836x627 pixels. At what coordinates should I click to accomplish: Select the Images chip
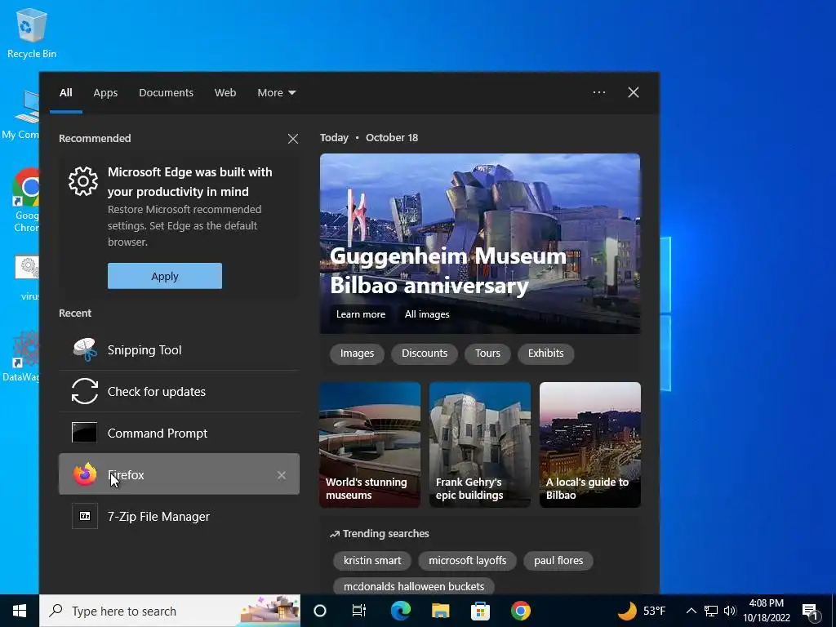358,354
